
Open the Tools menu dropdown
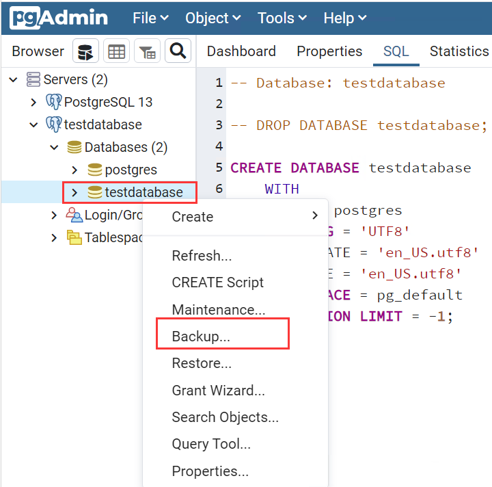tap(283, 18)
